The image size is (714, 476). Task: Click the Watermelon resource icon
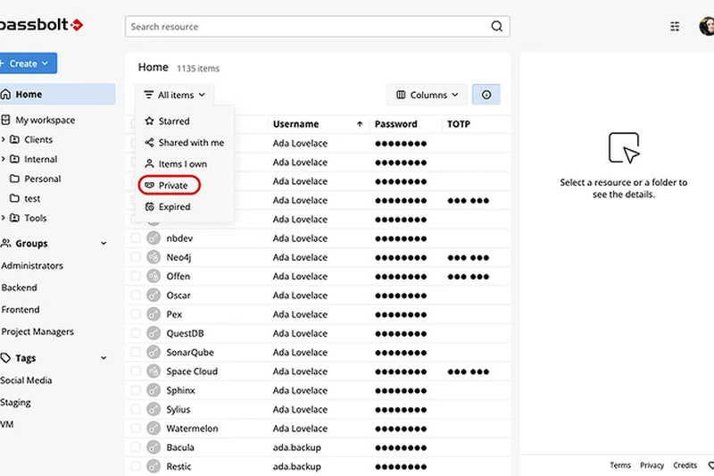[154, 428]
